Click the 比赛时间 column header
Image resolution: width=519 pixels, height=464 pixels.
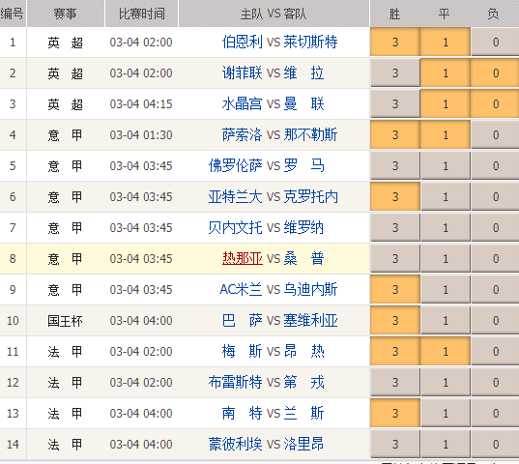142,14
